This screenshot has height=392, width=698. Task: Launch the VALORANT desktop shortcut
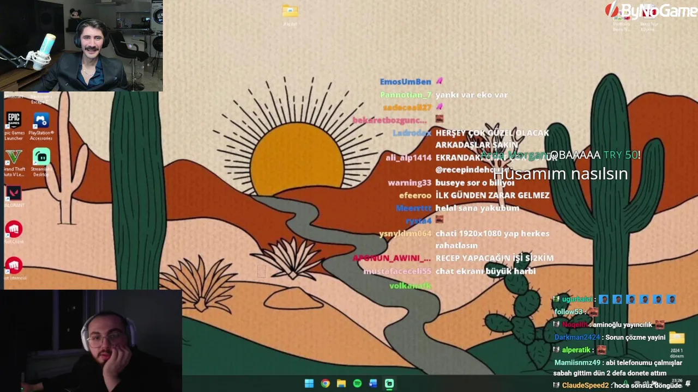pos(14,196)
